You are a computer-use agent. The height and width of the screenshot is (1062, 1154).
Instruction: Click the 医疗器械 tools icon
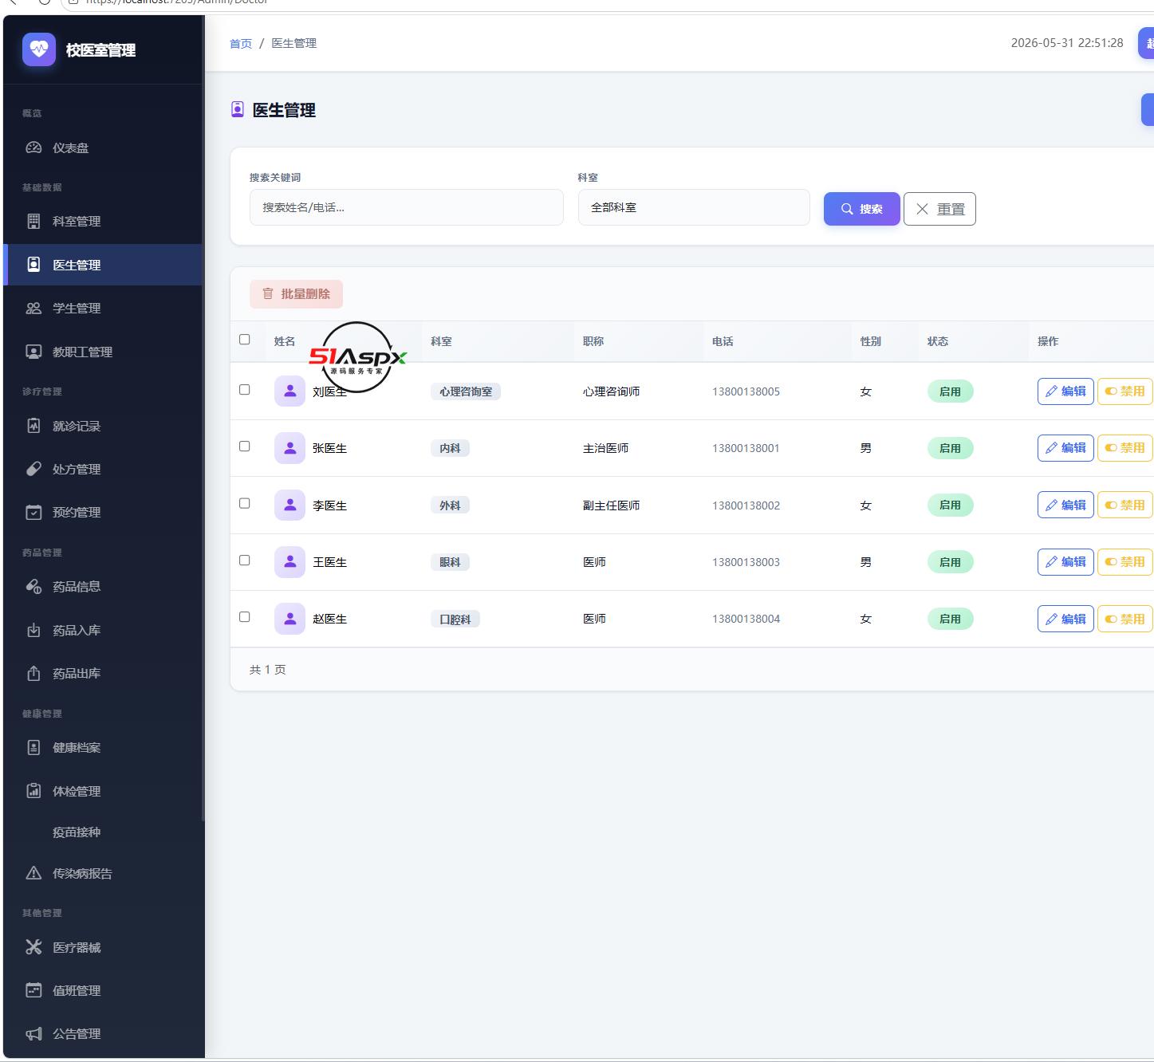pos(33,947)
